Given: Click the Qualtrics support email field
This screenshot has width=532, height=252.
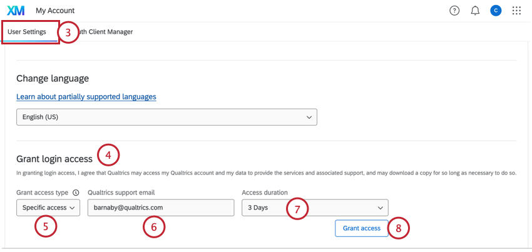Looking at the screenshot, I should point(159,208).
